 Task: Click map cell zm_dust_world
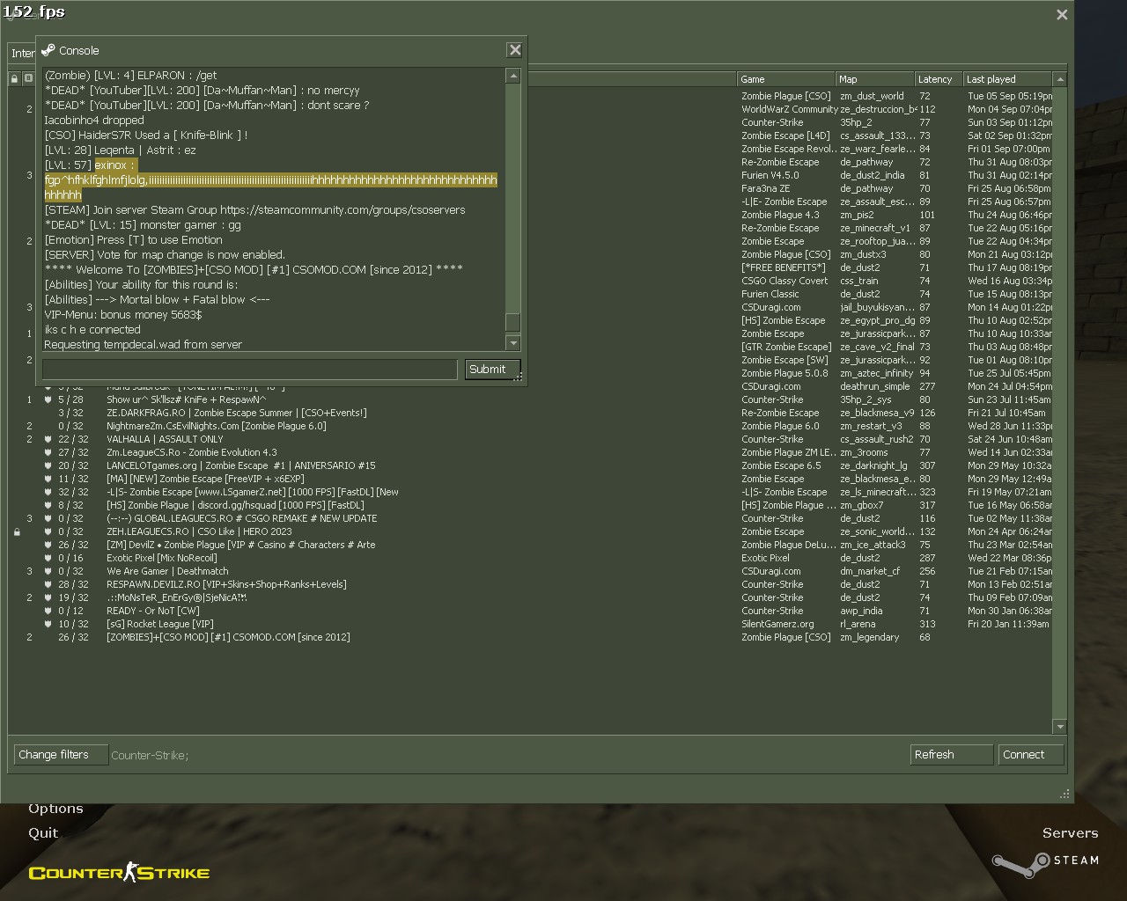tap(872, 96)
